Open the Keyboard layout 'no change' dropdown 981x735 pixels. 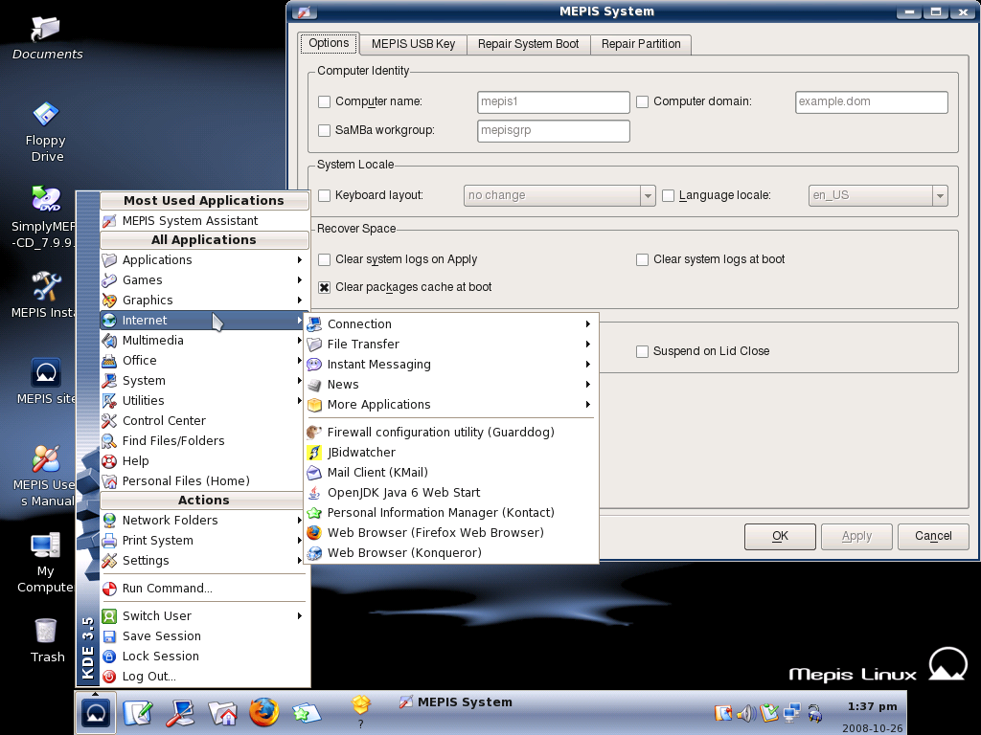pos(559,195)
